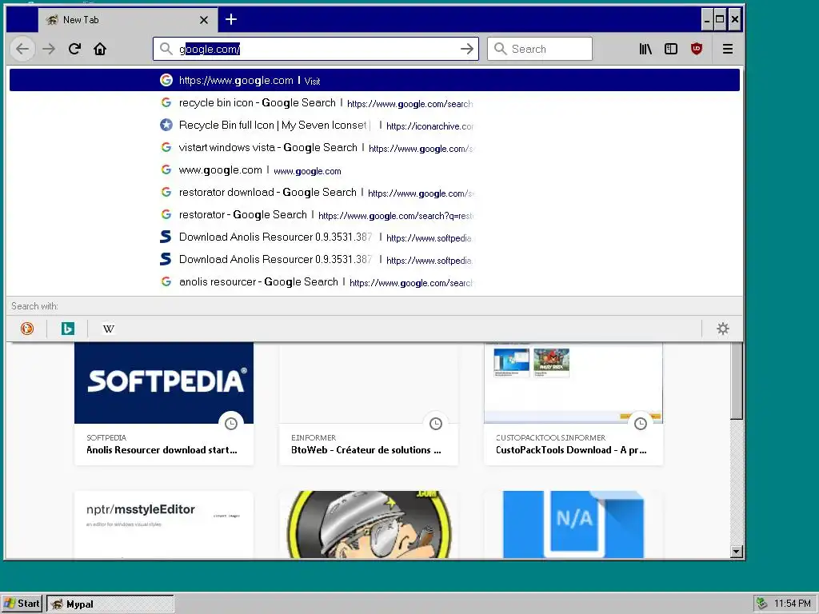Open the CustoPackTools tile thumbnail
819x614 pixels.
click(573, 383)
